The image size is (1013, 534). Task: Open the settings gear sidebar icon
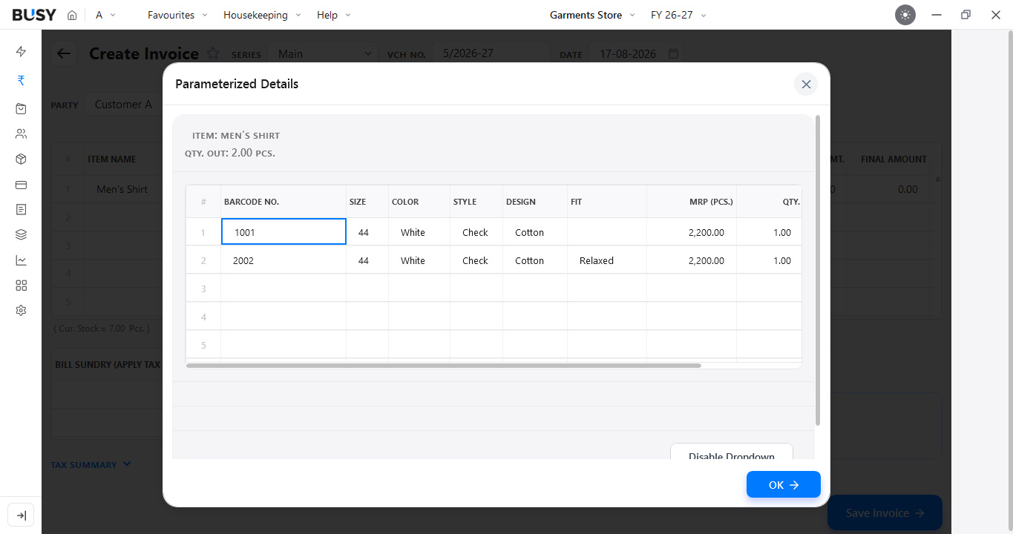(x=21, y=311)
